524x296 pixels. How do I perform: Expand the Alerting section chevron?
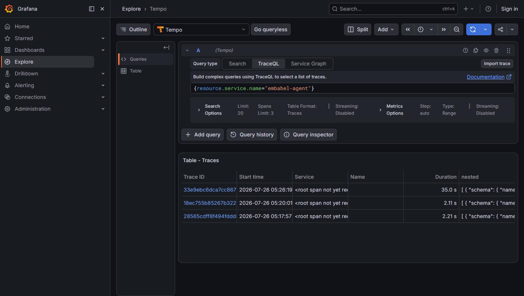tap(103, 85)
